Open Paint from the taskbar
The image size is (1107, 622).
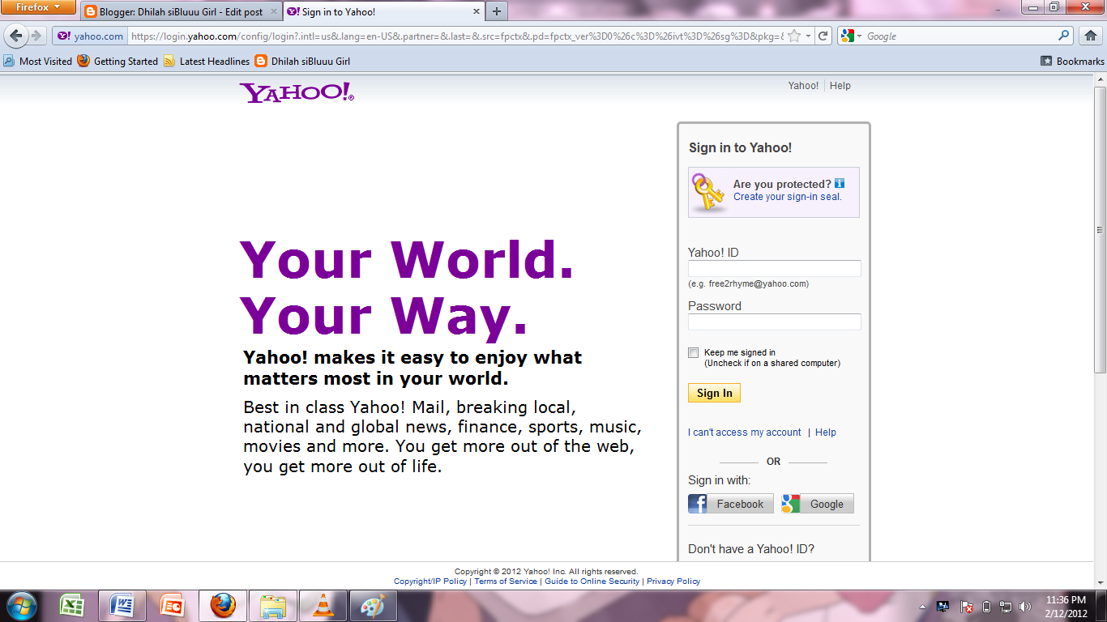click(374, 606)
